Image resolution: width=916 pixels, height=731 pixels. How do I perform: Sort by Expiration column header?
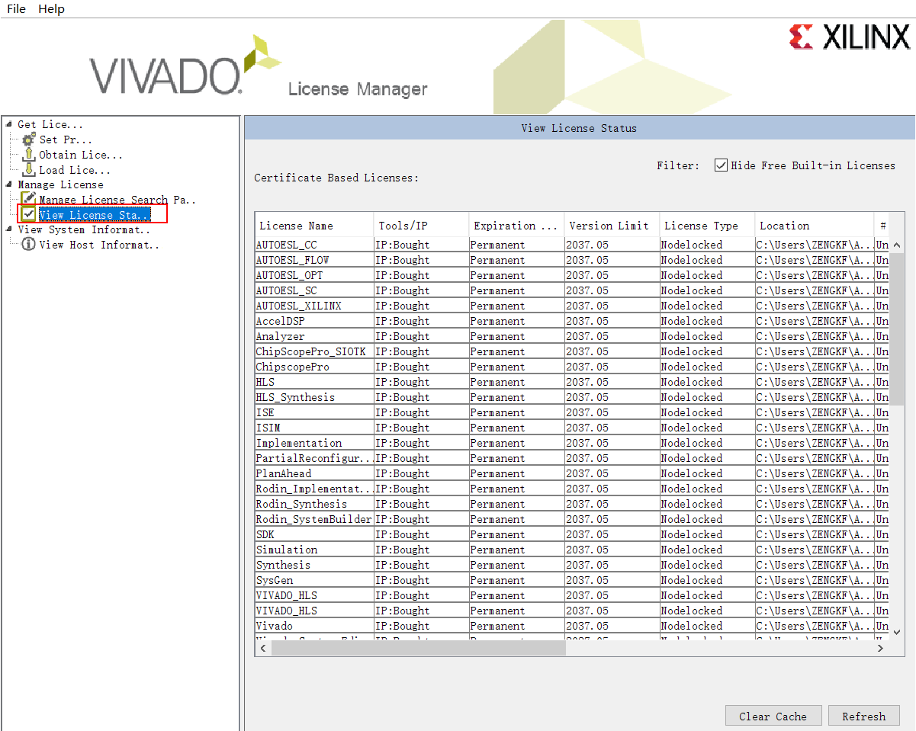tap(516, 226)
